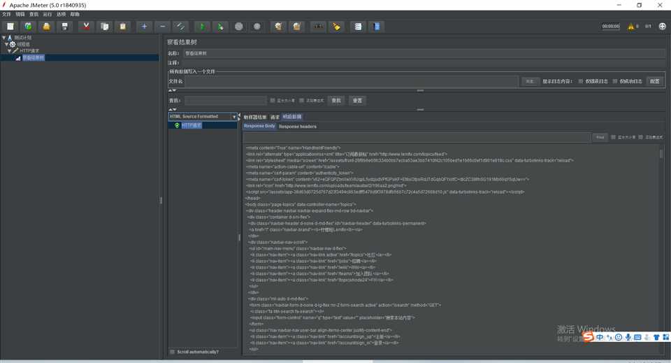Click the Find button above response body
This screenshot has width=671, height=363.
(x=600, y=137)
